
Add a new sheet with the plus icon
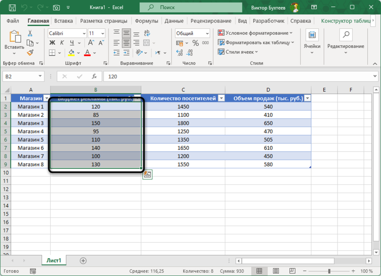pyautogui.click(x=83, y=260)
